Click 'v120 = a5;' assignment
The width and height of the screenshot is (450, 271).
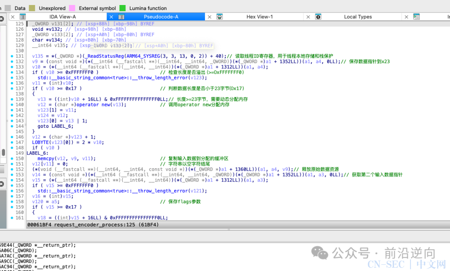(46, 201)
